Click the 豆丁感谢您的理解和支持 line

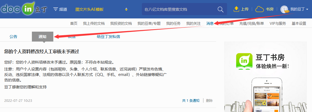point(26,87)
